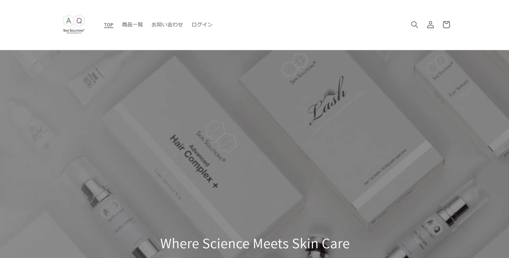This screenshot has height=258, width=509.
Task: Open the ログイン login link
Action: tap(202, 25)
